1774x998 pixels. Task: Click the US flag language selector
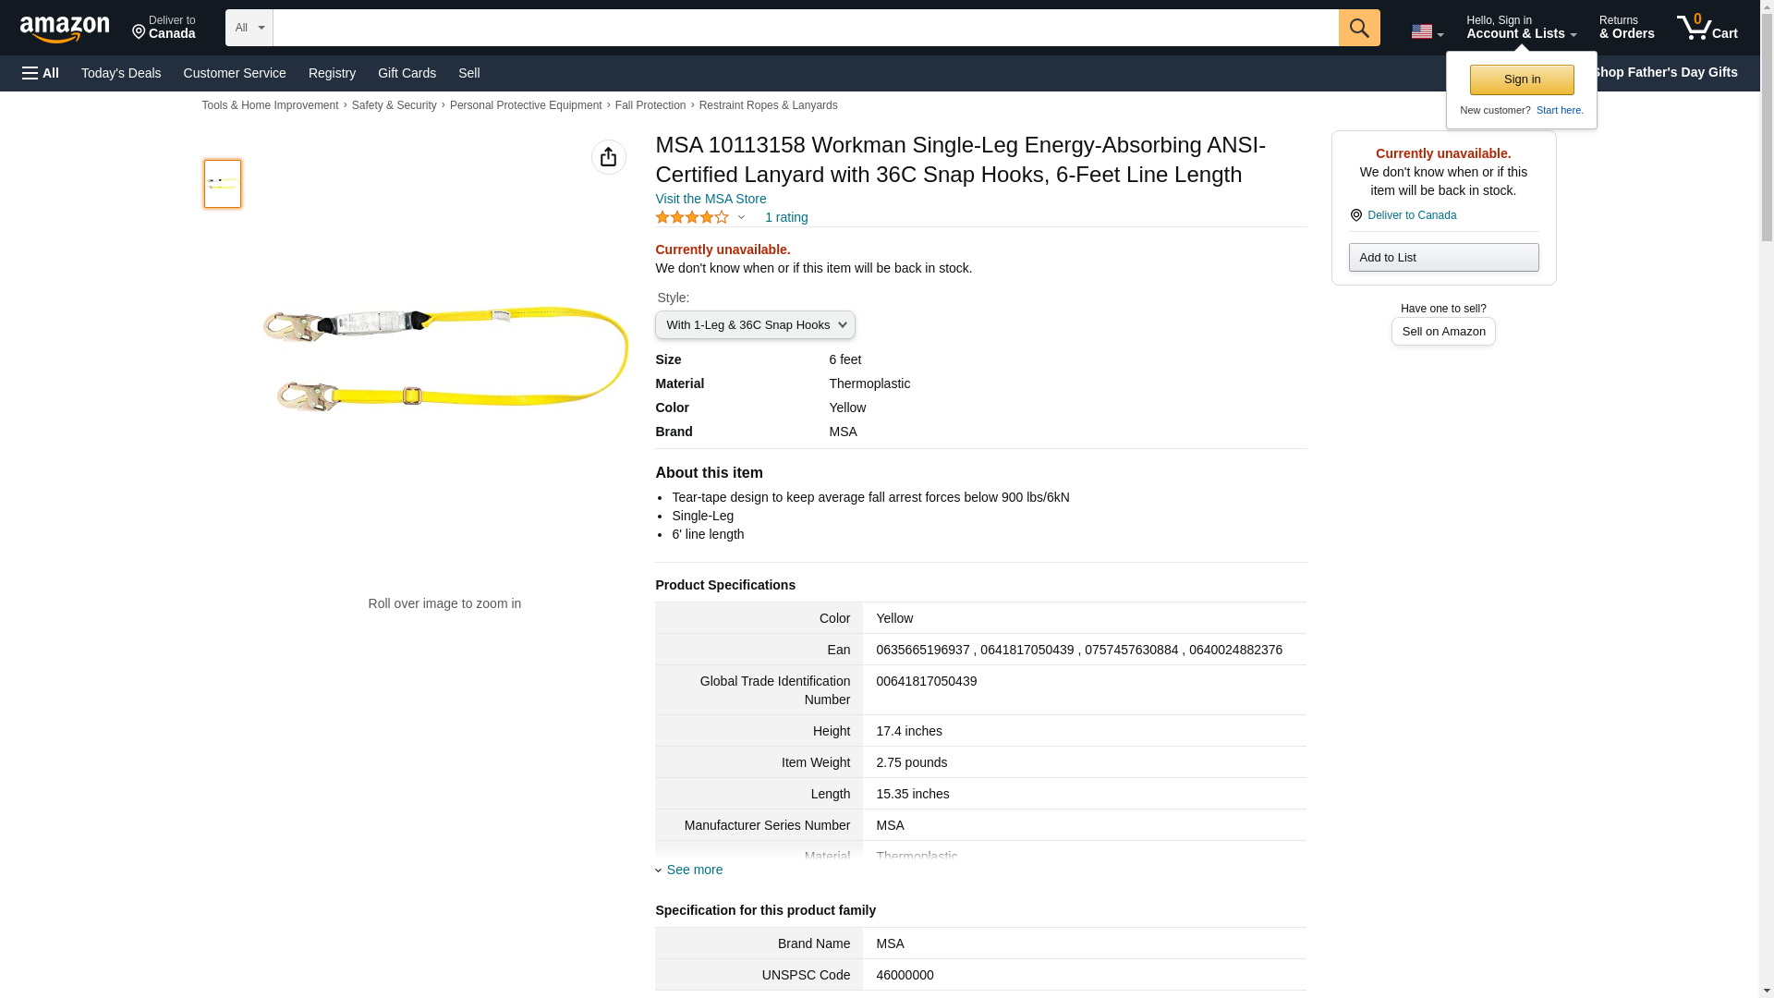click(x=1426, y=31)
